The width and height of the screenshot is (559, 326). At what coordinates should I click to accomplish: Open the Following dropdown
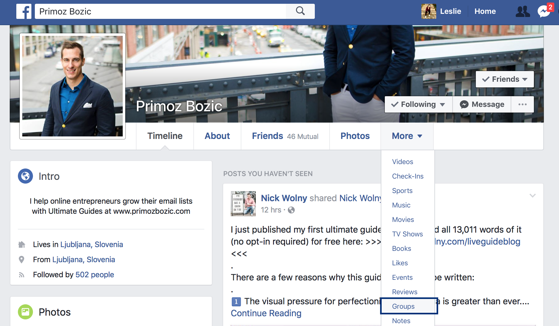(418, 104)
